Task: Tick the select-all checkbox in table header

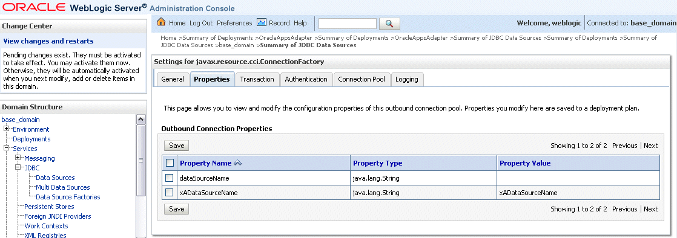Action: 170,162
